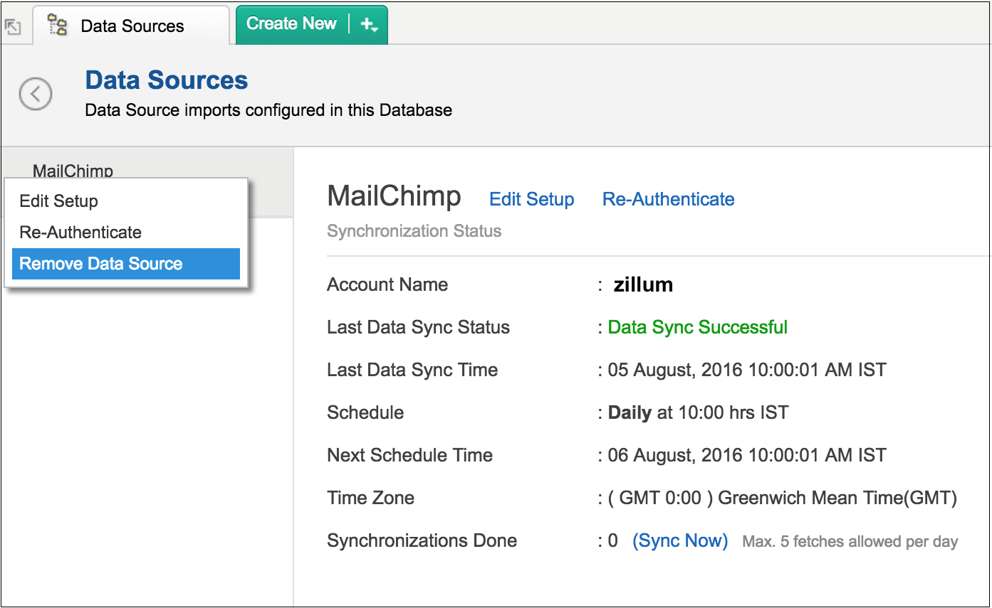This screenshot has width=992, height=608.
Task: Click the MailChimp heading in details panel
Action: coord(394,197)
